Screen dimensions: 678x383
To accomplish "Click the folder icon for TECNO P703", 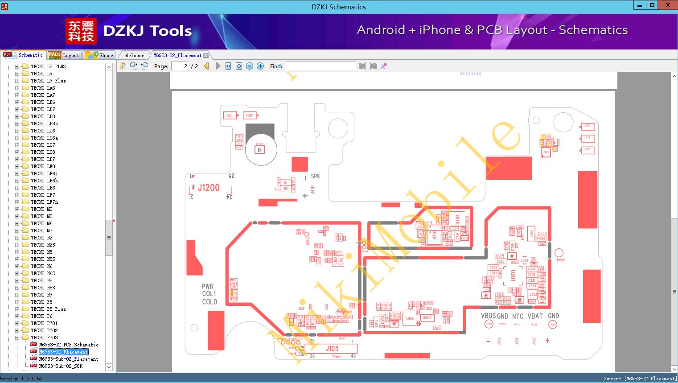I will pyautogui.click(x=25, y=338).
